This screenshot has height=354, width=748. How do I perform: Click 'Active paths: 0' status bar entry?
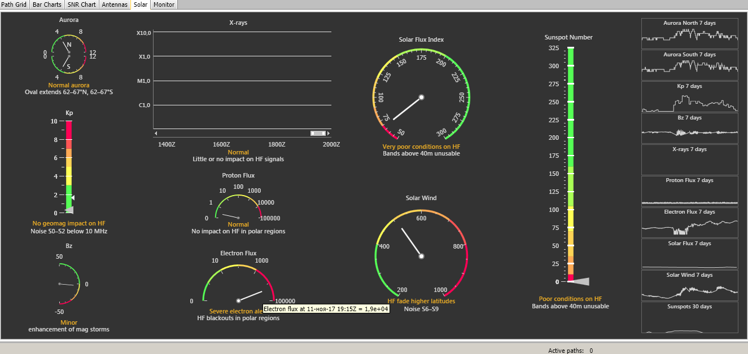[x=570, y=351]
